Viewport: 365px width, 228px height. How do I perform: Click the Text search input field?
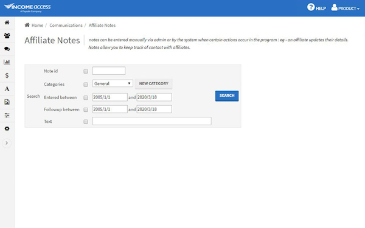[151, 121]
